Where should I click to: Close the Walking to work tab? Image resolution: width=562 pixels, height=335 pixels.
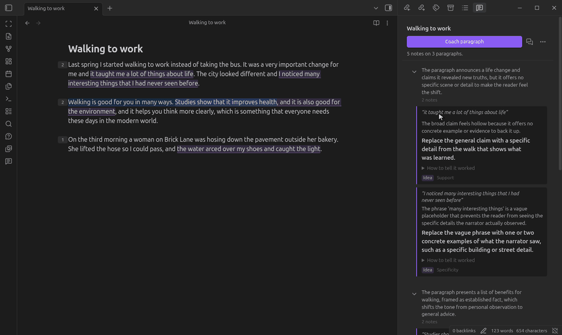[96, 8]
